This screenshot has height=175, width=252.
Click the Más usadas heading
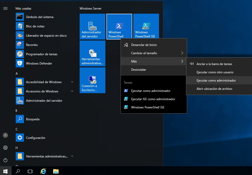(23, 8)
